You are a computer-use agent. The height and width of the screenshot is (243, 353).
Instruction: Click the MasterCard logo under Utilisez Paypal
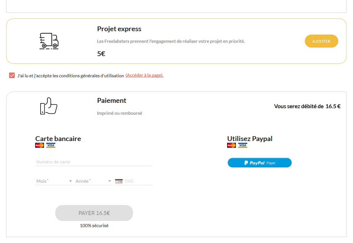point(232,145)
